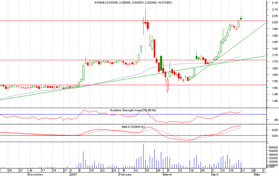Click the 2.10 price axis label
The image size is (279, 176).
(x=275, y=9)
